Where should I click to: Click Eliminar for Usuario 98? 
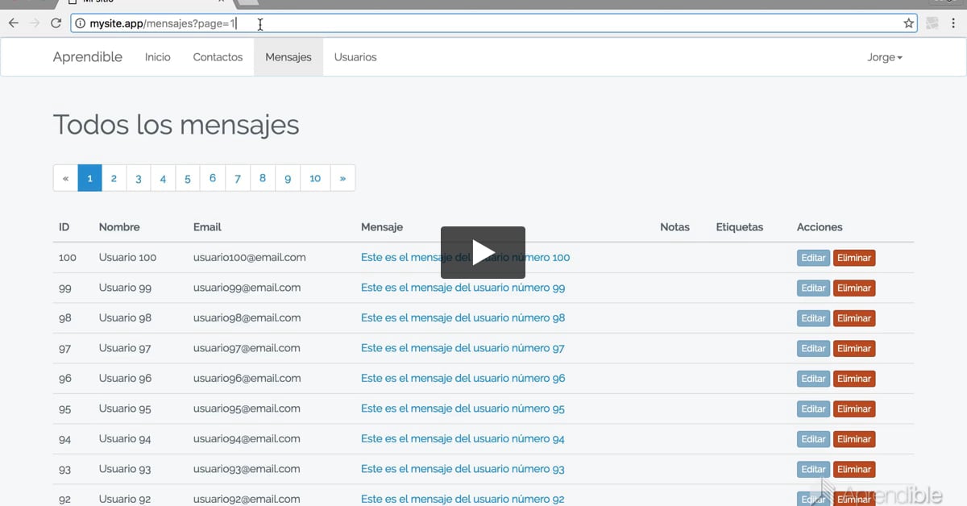coord(854,318)
